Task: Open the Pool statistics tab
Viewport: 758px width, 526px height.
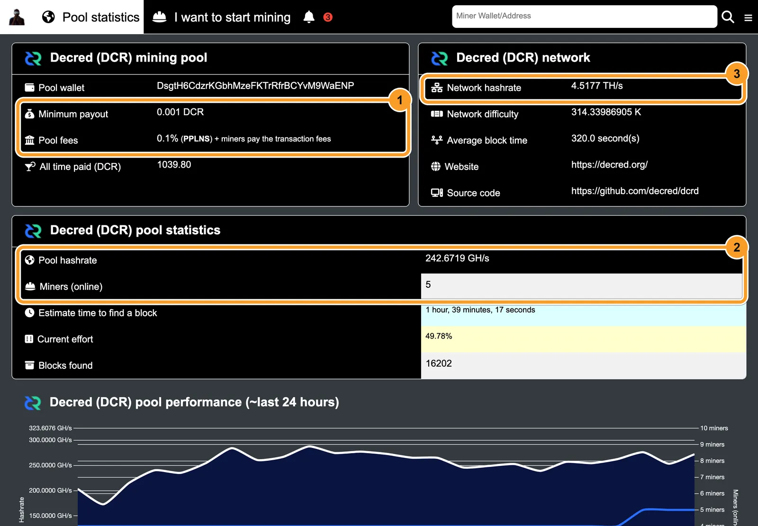Action: click(x=91, y=17)
